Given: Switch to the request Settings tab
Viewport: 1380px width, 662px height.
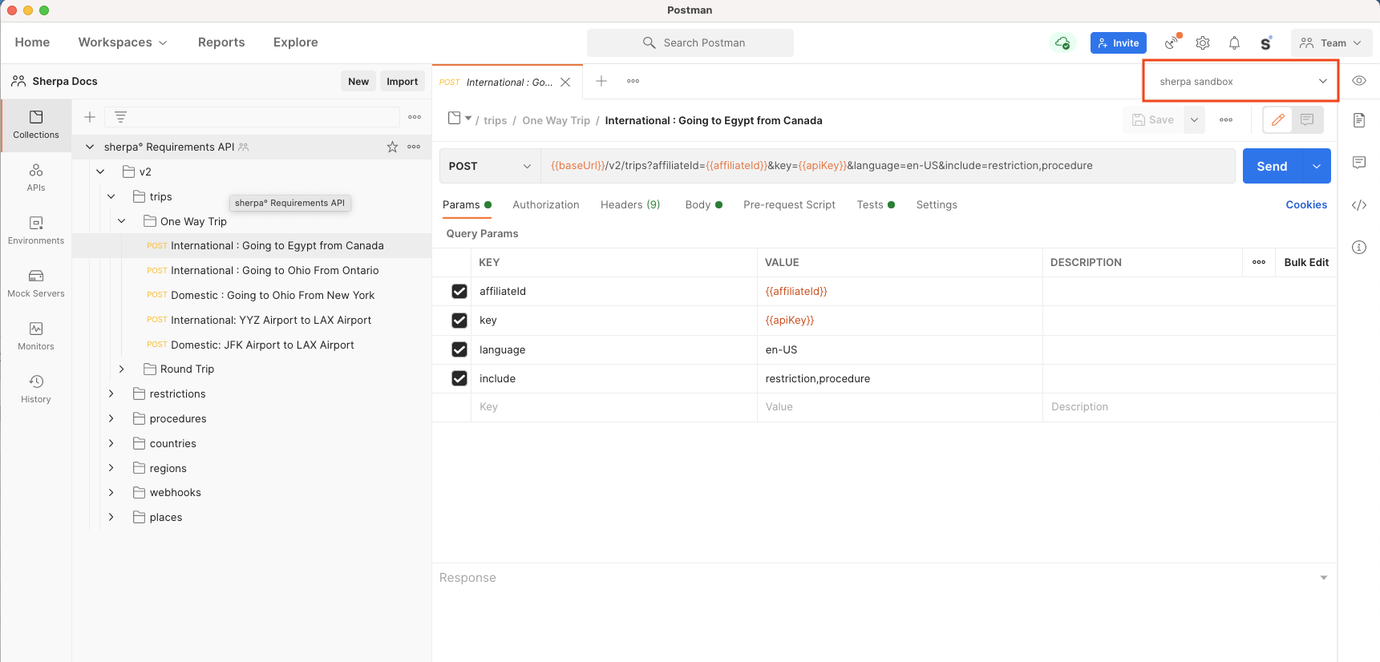Looking at the screenshot, I should coord(937,204).
